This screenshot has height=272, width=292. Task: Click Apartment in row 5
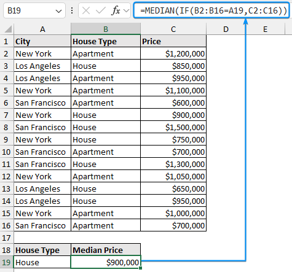pyautogui.click(x=106, y=90)
